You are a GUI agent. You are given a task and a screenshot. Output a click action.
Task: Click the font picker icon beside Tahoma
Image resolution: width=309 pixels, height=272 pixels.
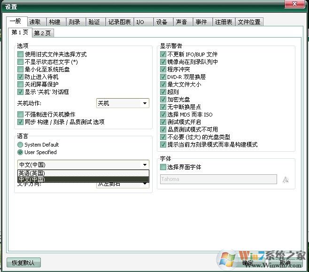click(286, 179)
